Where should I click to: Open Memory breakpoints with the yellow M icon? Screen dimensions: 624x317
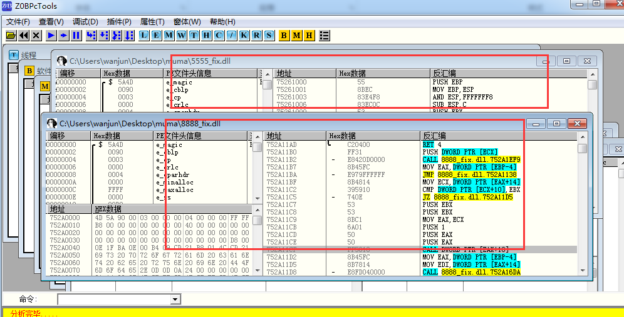click(x=296, y=36)
